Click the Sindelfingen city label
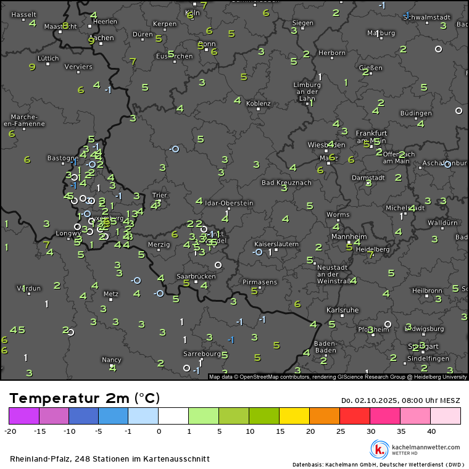 [428, 359]
